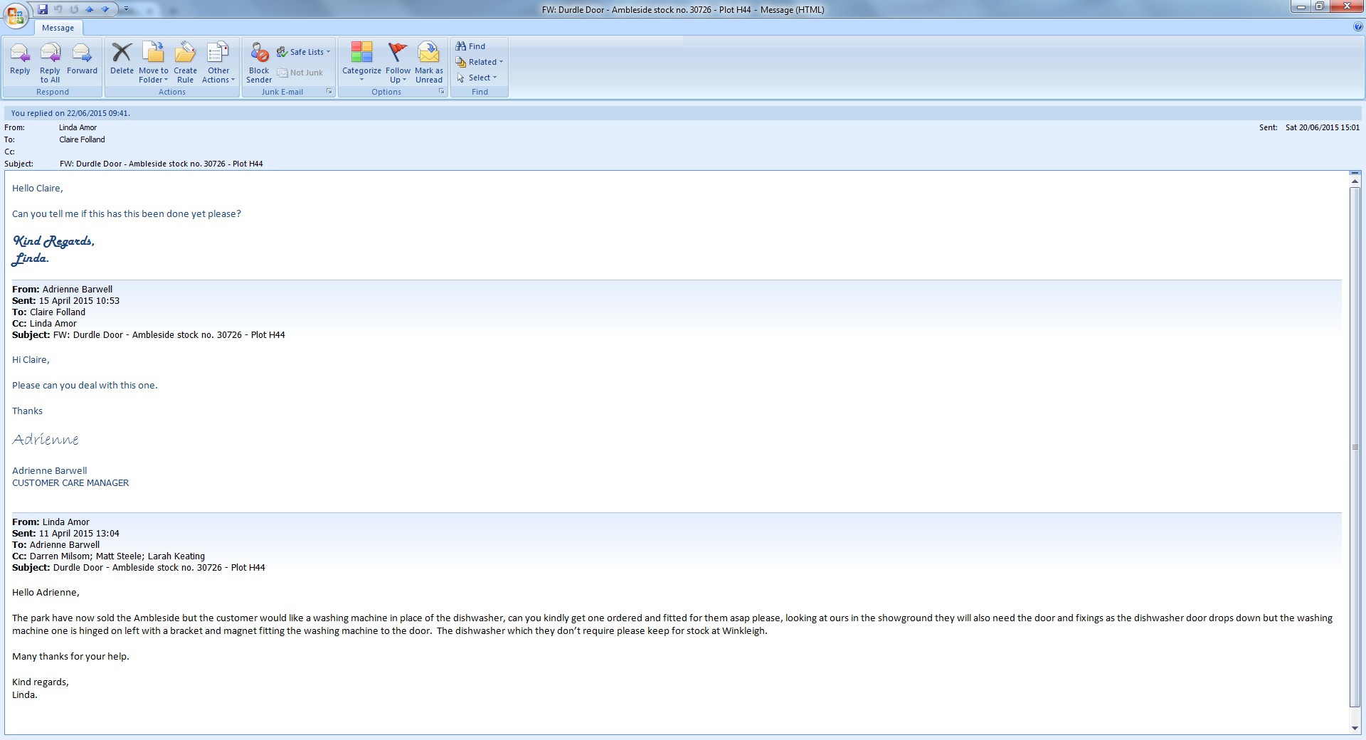Delete this message

pyautogui.click(x=122, y=58)
